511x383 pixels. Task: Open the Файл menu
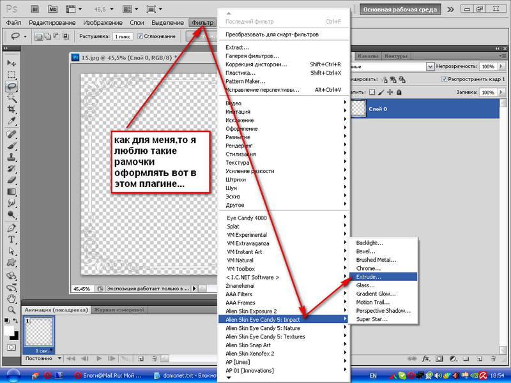point(13,23)
